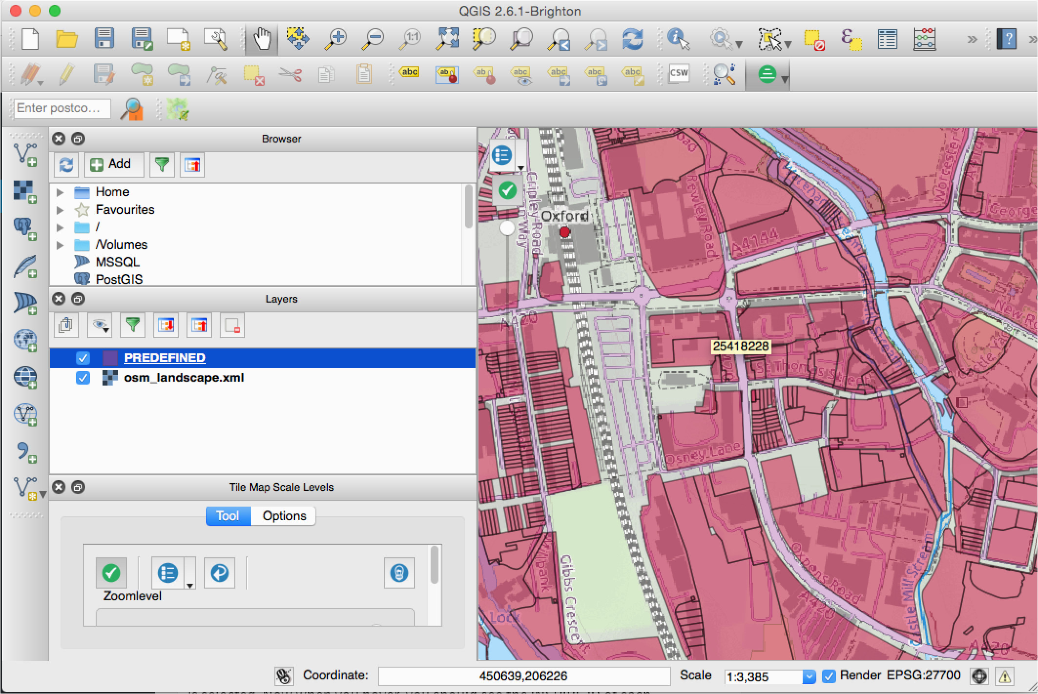The height and width of the screenshot is (694, 1038).
Task: Toggle the Render checkbox in status bar
Action: tap(829, 676)
